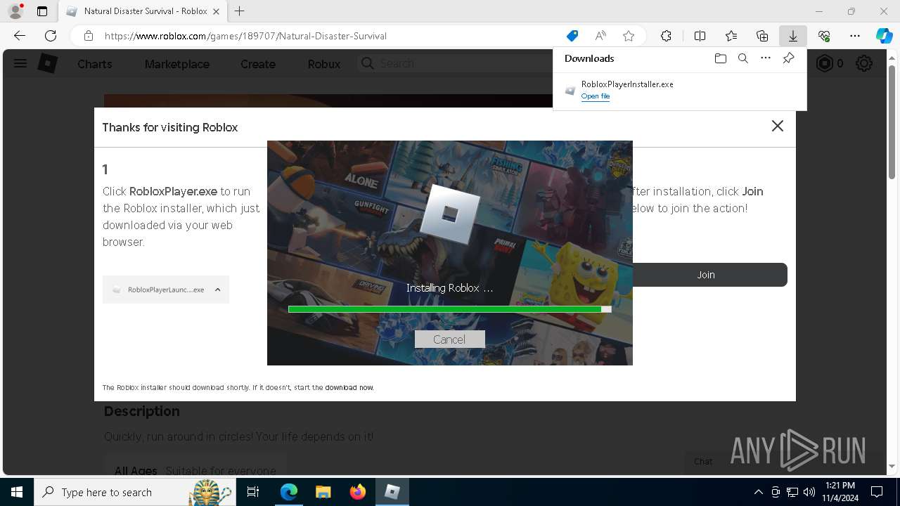The height and width of the screenshot is (506, 900).
Task: Search downloads magnifier icon
Action: click(x=743, y=58)
